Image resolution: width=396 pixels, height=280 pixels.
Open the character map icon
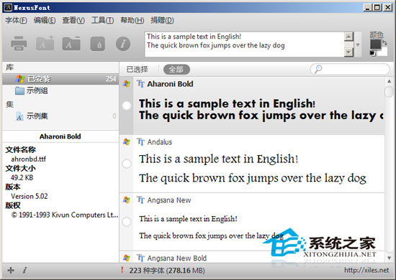[x=98, y=44]
